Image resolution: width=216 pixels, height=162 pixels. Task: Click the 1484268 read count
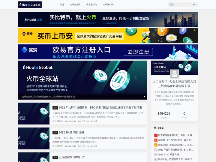click(164, 113)
